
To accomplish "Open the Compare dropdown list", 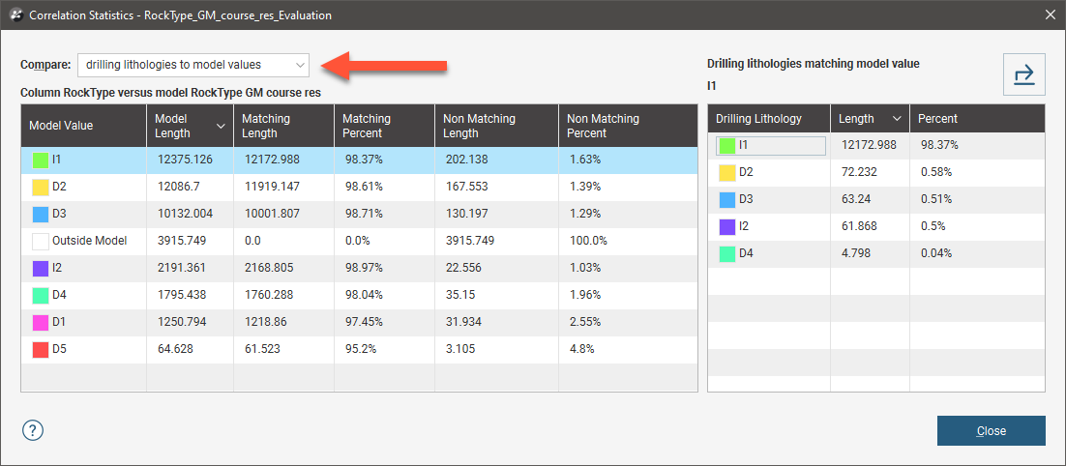I will pos(193,65).
